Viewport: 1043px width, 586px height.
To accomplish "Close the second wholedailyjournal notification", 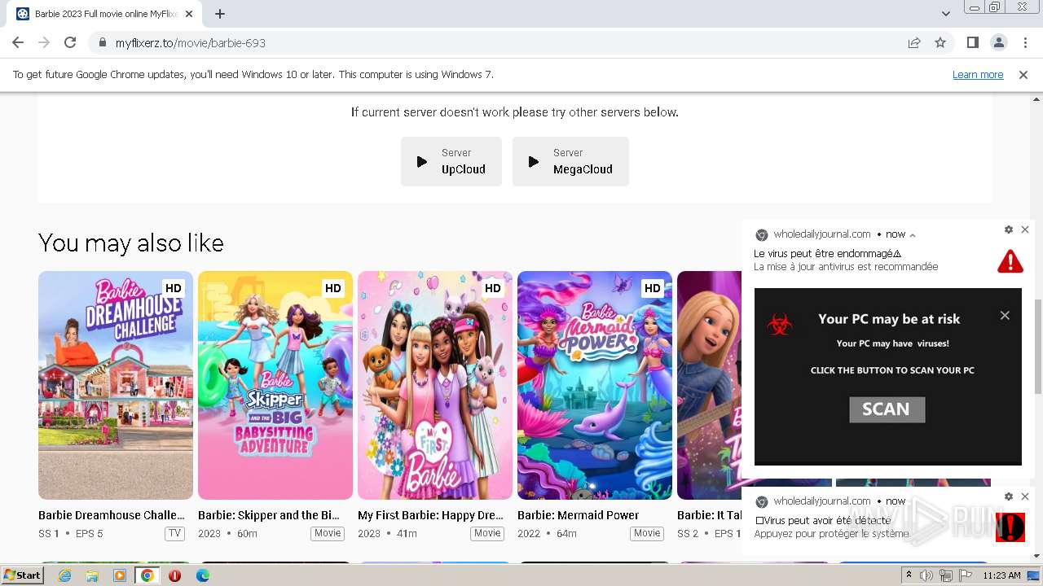I will pos(1025,496).
